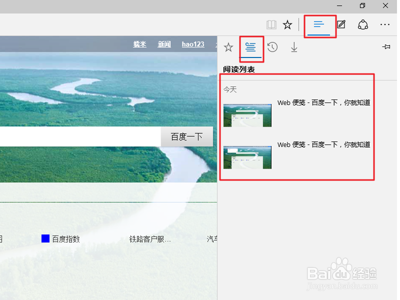This screenshot has height=300, width=400.
Task: Switch to Downloads tab in Hub
Action: point(294,47)
